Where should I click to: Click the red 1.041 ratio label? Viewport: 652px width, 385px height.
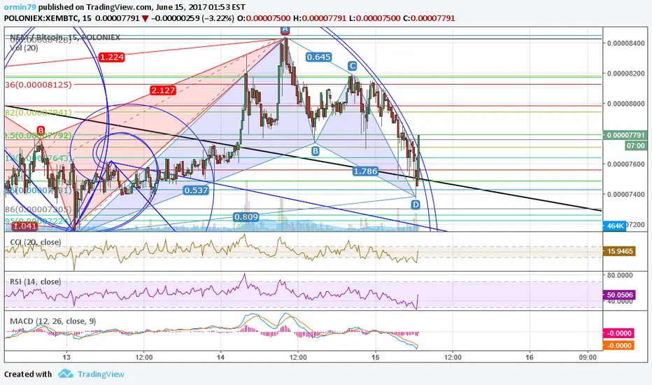[24, 226]
